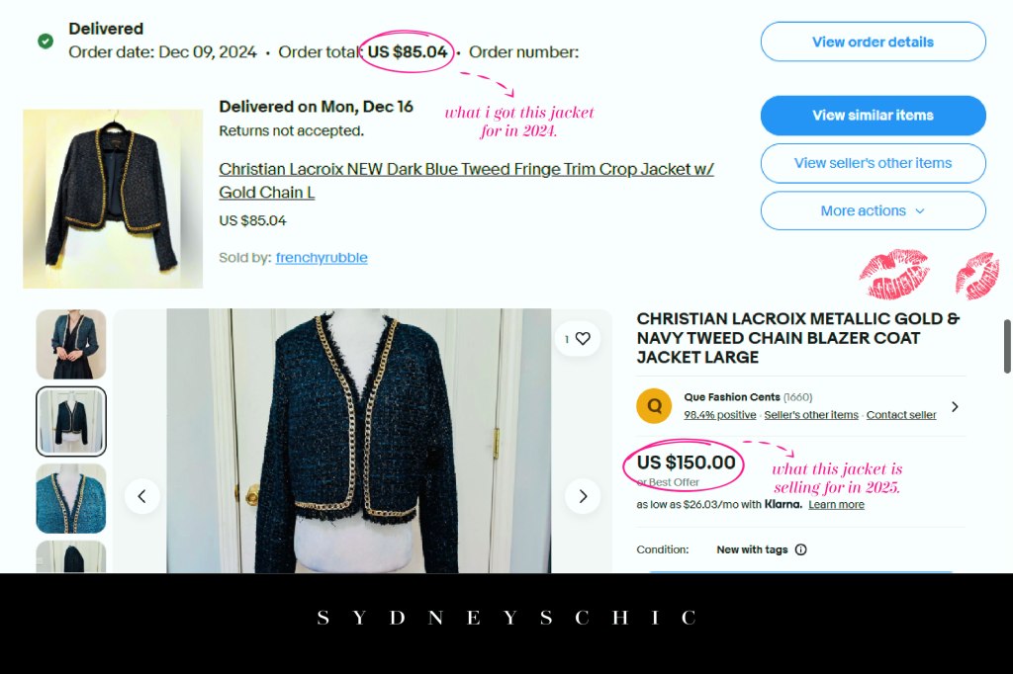
Task: Click Contact seller link
Action: pos(900,415)
